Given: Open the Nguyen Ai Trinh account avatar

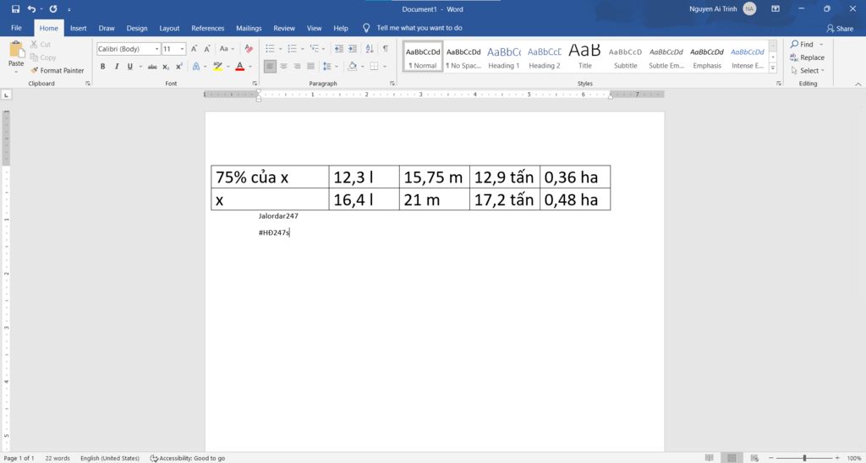Looking at the screenshot, I should 749,8.
